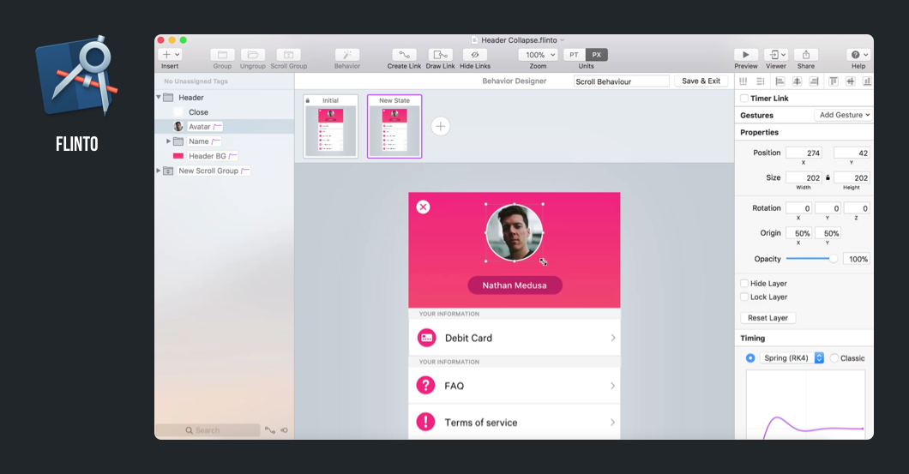Select the Spring (RK4) radio button
Viewport: 909px width, 474px height.
pyautogui.click(x=750, y=358)
